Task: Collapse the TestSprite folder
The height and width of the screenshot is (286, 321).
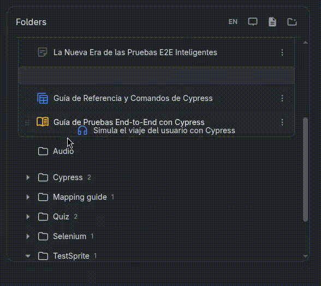Action: click(x=28, y=256)
